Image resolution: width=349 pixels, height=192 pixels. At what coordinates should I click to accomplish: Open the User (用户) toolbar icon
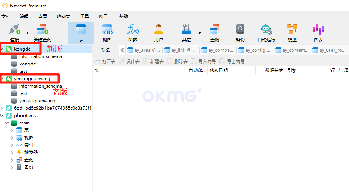pyautogui.click(x=158, y=29)
